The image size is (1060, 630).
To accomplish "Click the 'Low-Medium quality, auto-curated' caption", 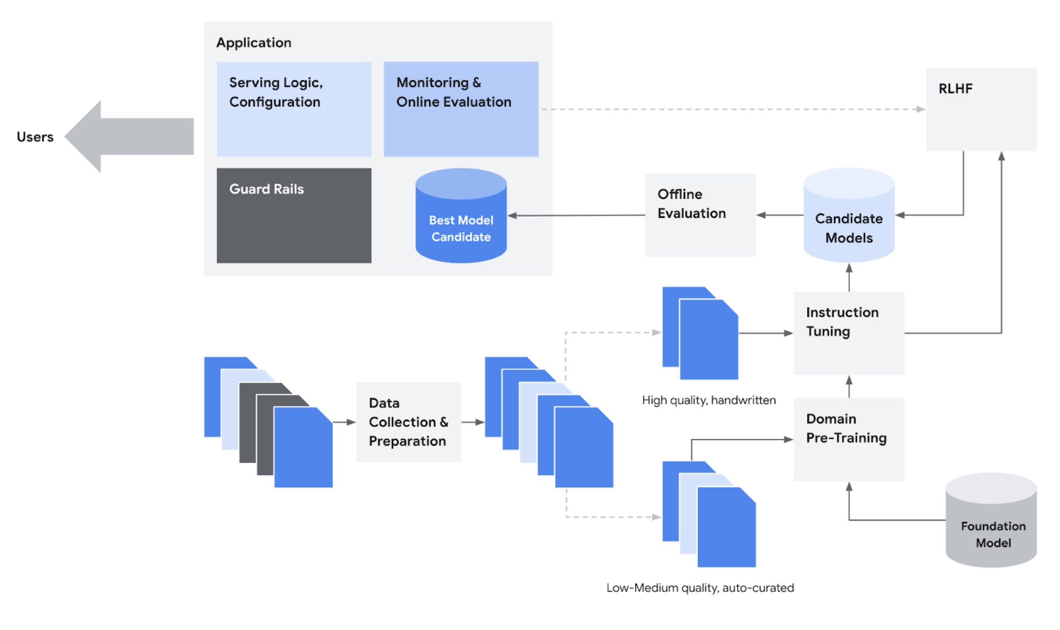I will pyautogui.click(x=700, y=588).
